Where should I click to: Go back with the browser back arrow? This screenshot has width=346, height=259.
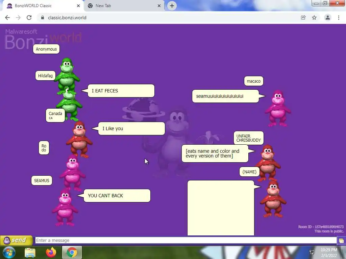click(x=7, y=18)
